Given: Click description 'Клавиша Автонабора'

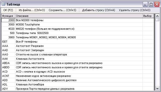Looking at the screenshot, I should coord(30,85).
